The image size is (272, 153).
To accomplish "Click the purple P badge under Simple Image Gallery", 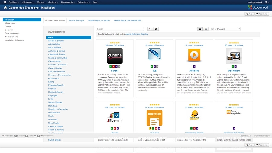I will 234,128.
